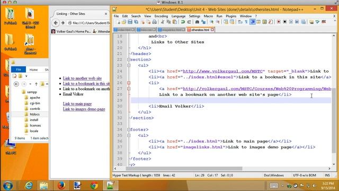
Task: Open the Macro menu
Action: click(x=208, y=16)
